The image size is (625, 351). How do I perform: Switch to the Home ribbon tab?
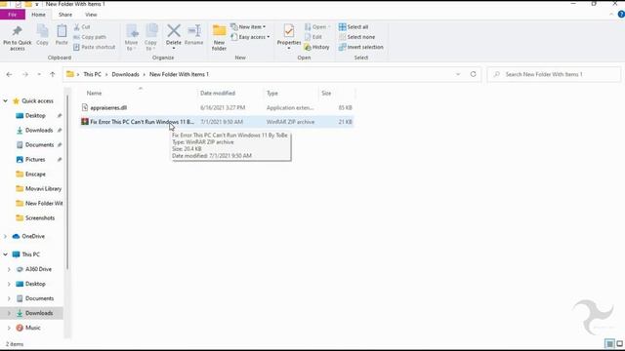pos(38,15)
